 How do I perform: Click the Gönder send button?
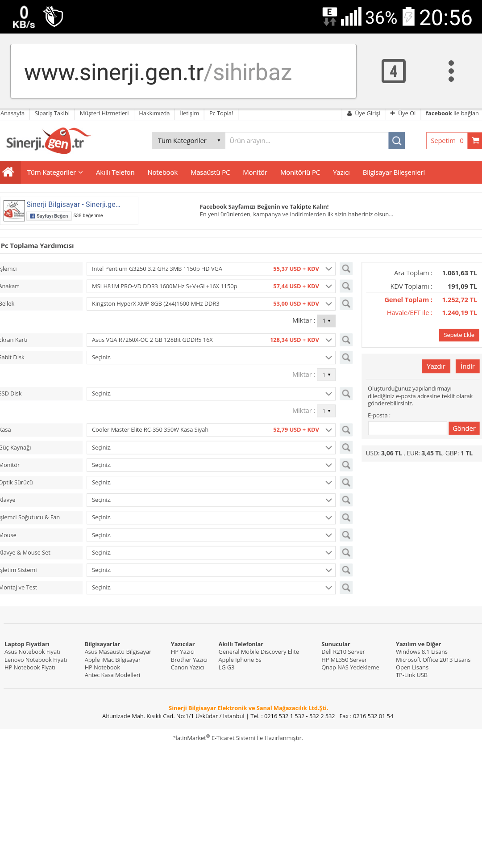(x=464, y=429)
